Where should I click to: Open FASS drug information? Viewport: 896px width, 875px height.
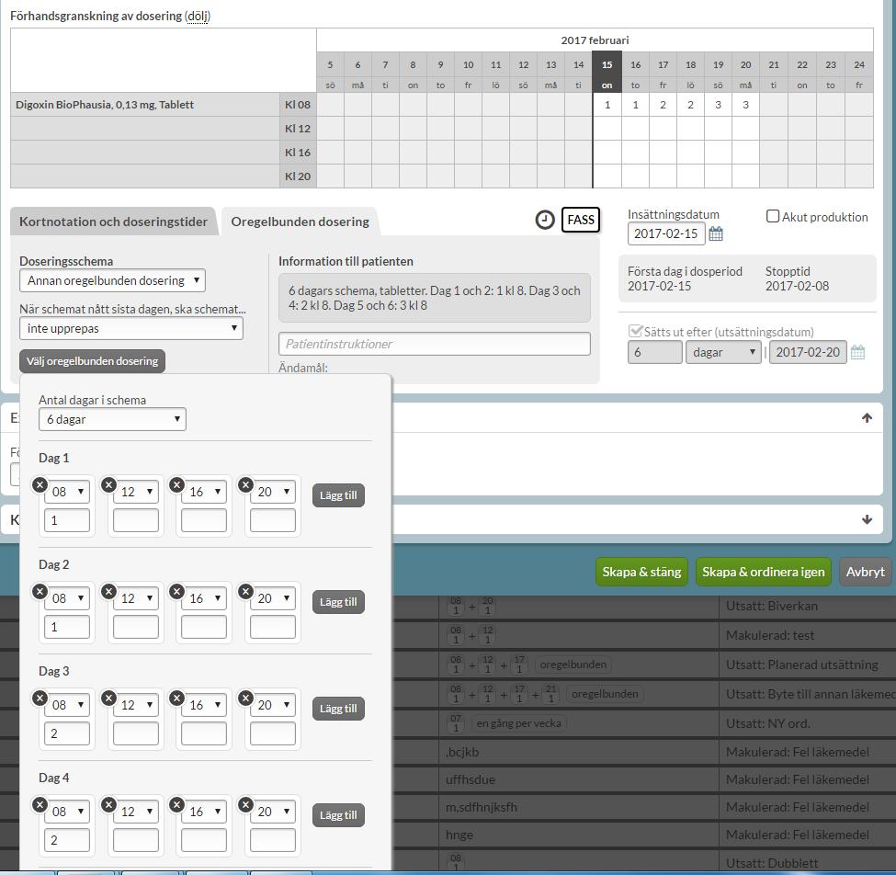pyautogui.click(x=581, y=220)
